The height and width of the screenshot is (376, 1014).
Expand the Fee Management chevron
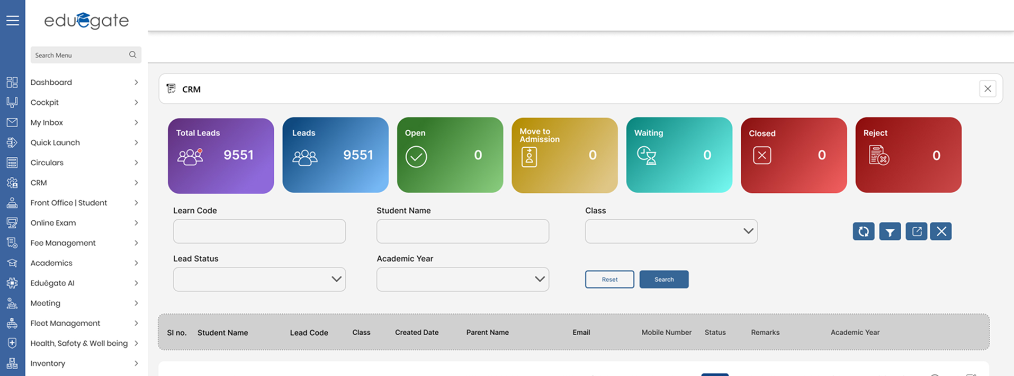click(x=136, y=243)
